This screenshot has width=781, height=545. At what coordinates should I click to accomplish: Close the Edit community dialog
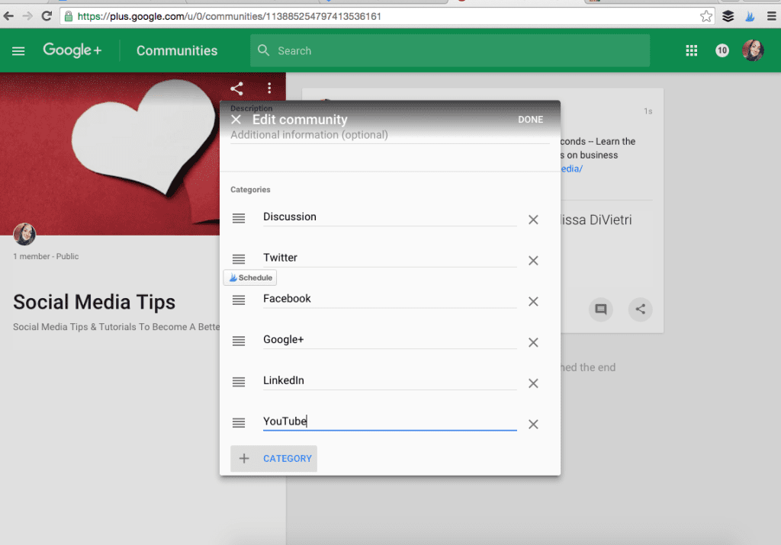pyautogui.click(x=236, y=120)
